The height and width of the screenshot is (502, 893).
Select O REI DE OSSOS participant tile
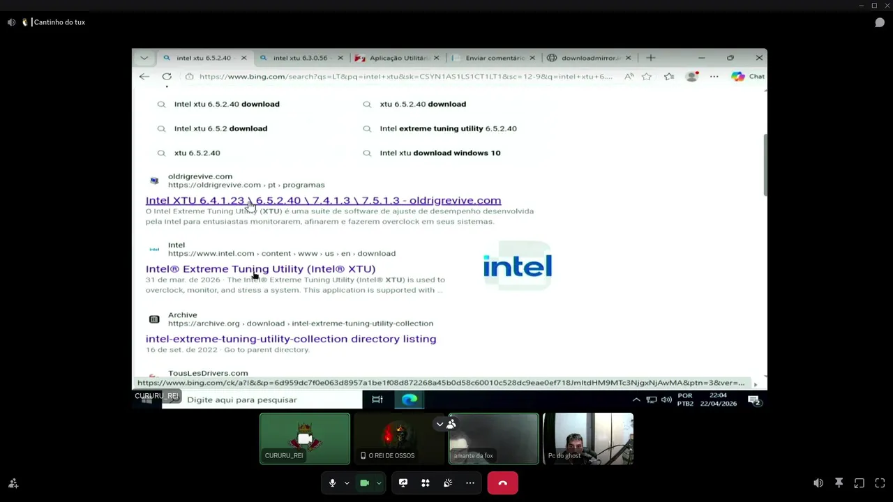[x=399, y=439]
